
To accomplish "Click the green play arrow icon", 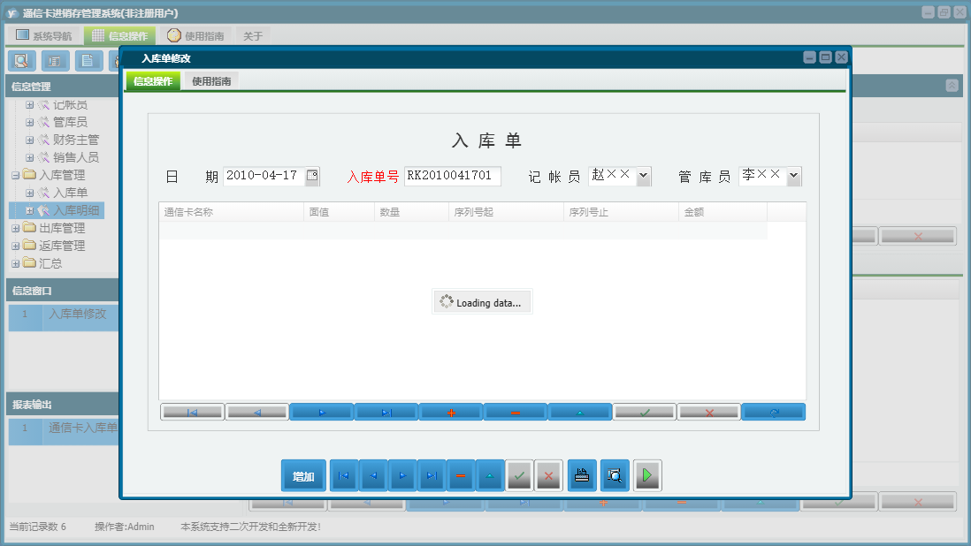I will tap(647, 475).
